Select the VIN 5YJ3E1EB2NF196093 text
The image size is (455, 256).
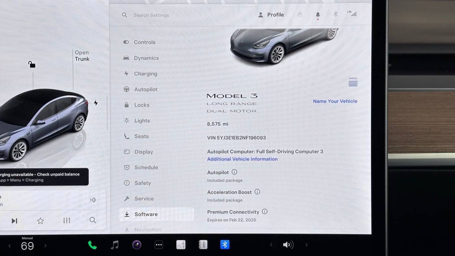tap(236, 138)
